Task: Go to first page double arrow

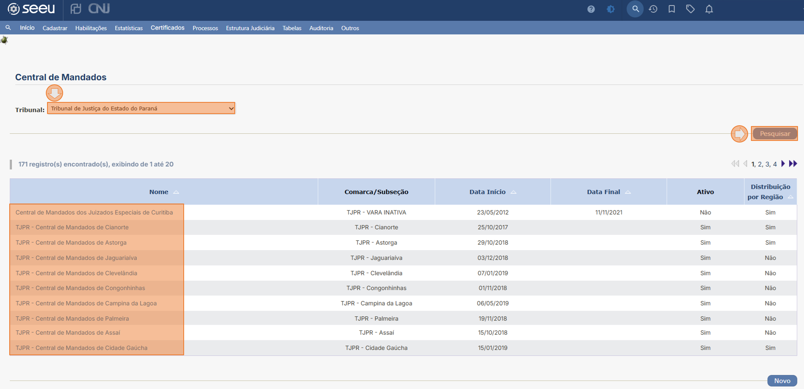Action: point(735,164)
